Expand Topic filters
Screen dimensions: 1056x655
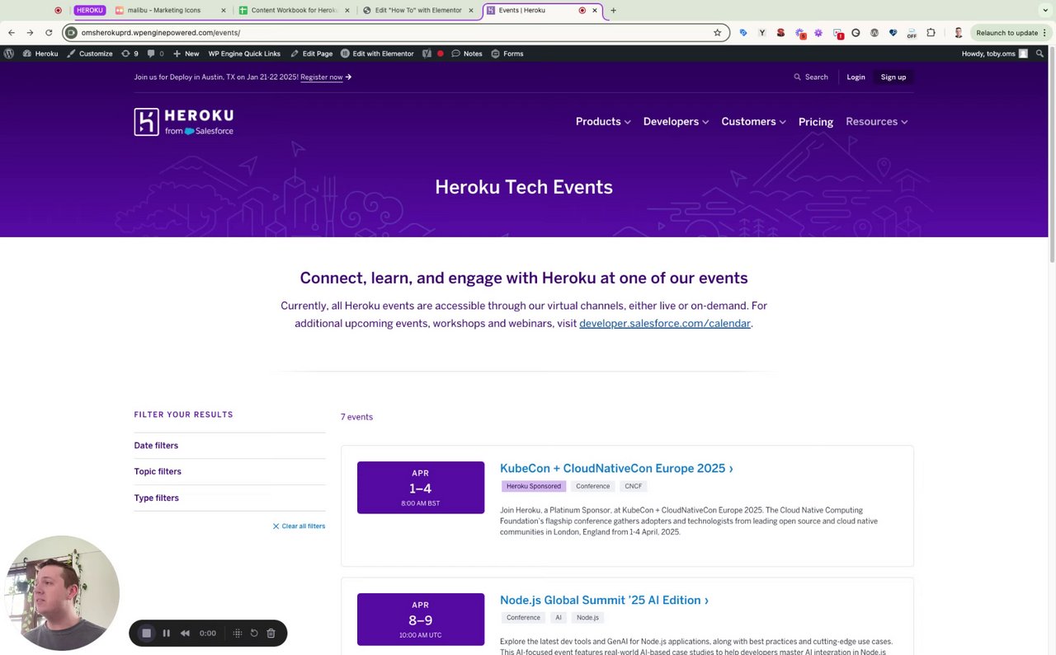click(x=229, y=472)
